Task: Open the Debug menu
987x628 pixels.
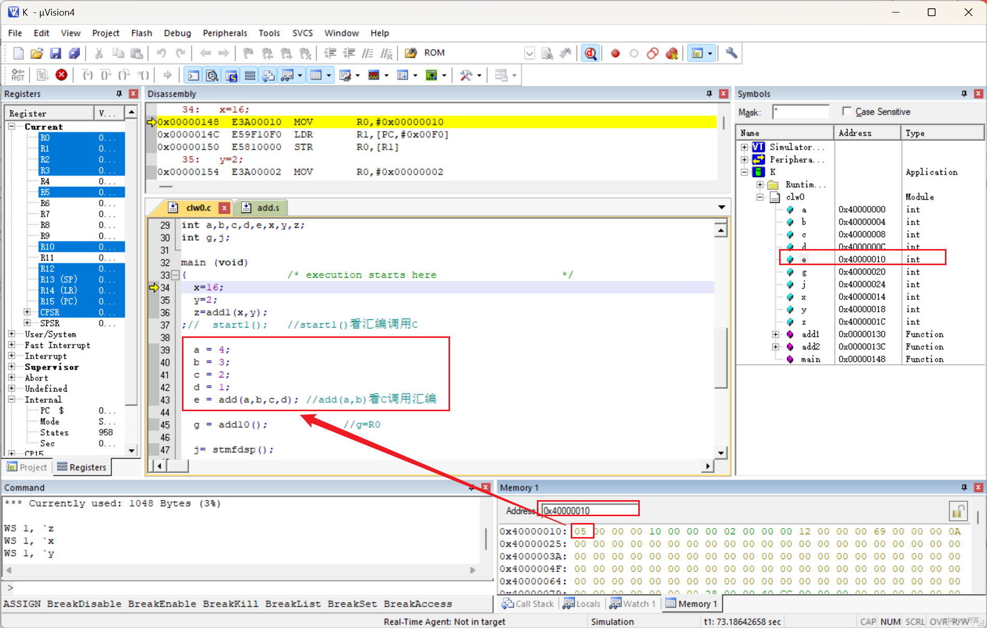Action: coord(177,33)
